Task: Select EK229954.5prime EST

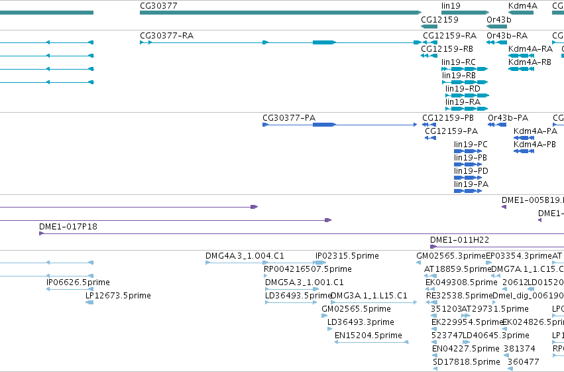Action: point(434,329)
